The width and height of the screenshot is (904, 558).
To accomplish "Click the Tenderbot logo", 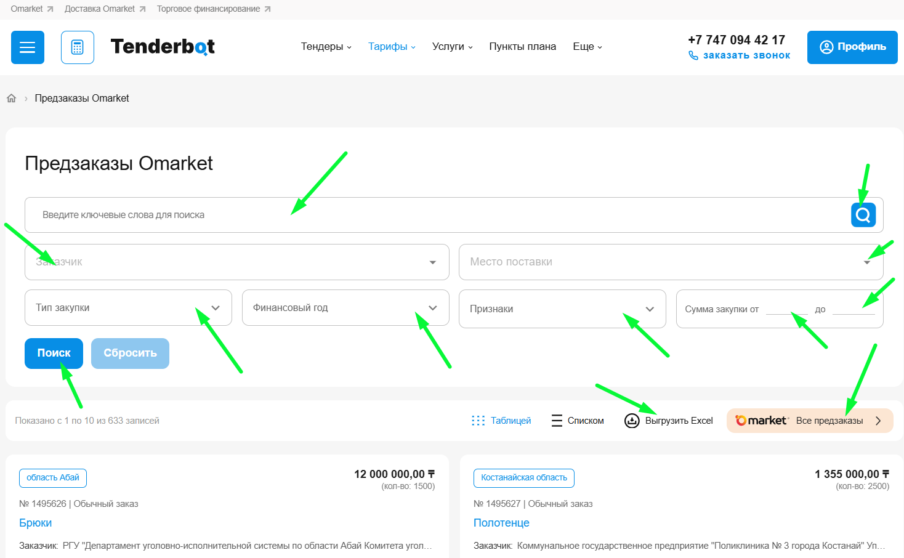I will (163, 47).
